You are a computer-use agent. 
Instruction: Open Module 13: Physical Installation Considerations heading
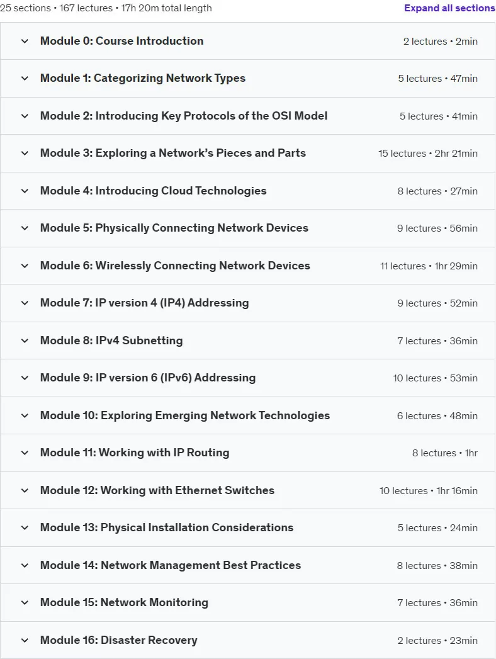coord(166,527)
